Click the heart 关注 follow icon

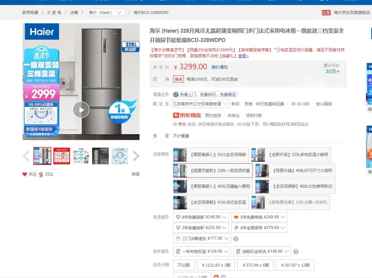(25, 174)
